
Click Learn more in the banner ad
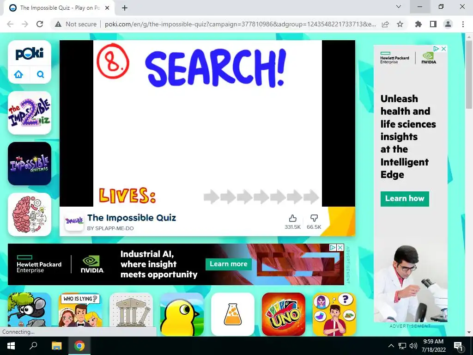[x=228, y=264]
